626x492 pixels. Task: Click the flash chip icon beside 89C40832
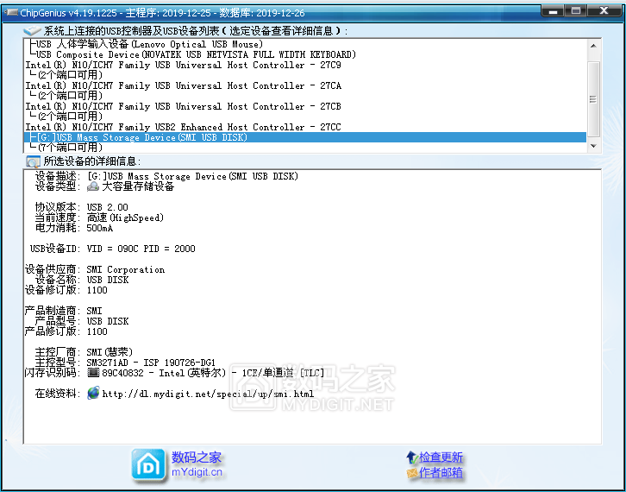[93, 373]
